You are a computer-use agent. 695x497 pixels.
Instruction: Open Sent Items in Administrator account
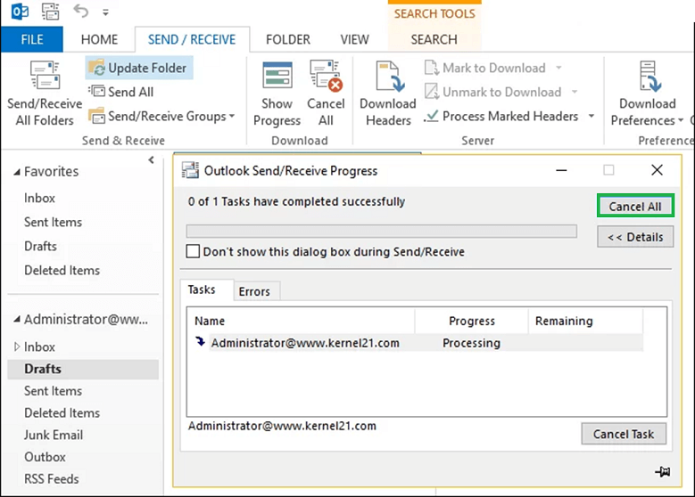coord(53,391)
